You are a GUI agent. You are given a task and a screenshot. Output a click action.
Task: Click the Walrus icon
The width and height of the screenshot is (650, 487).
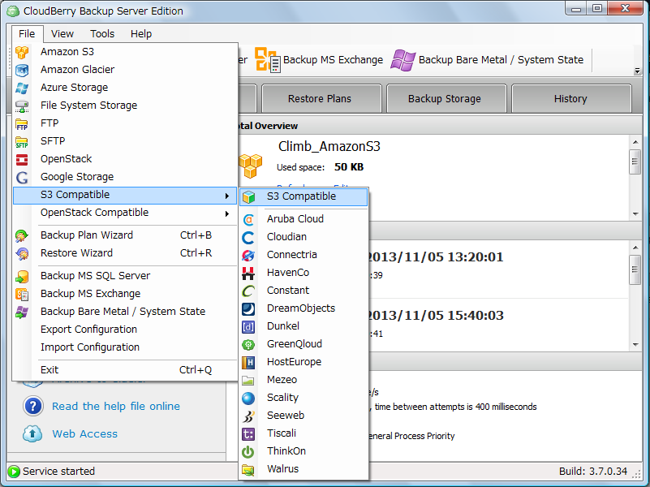248,469
